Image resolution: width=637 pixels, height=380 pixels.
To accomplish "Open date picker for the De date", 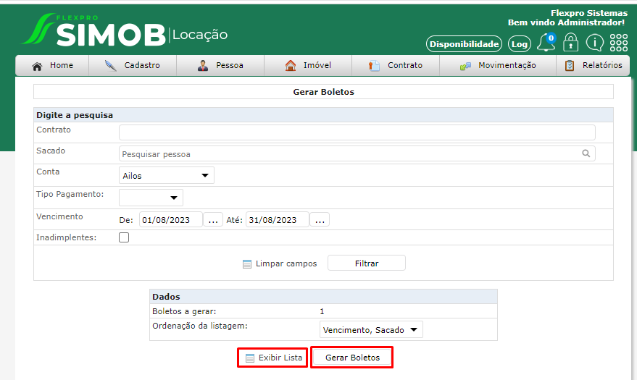I will pos(213,220).
